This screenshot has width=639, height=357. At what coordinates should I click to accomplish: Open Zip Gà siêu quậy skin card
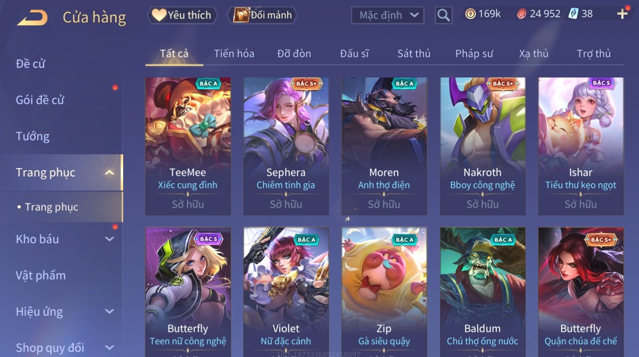pos(384,292)
